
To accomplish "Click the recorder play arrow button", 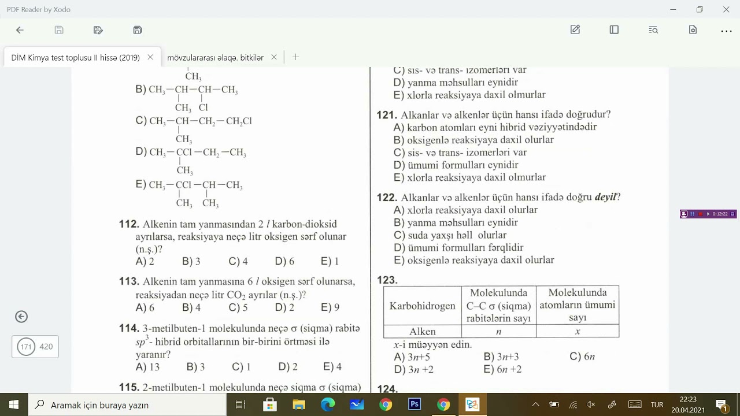I will click(x=708, y=214).
